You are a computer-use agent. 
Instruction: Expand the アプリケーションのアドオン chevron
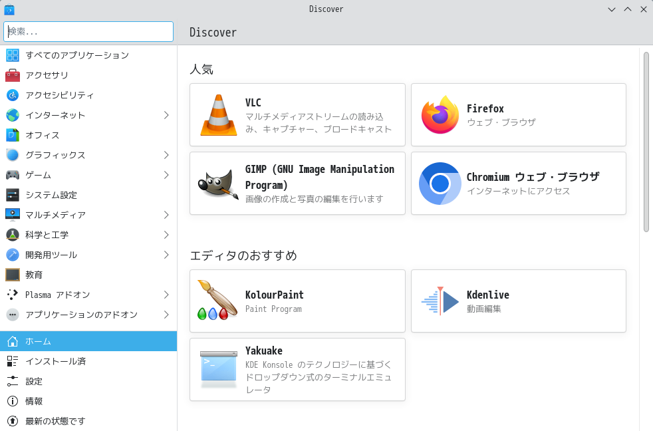pos(166,315)
